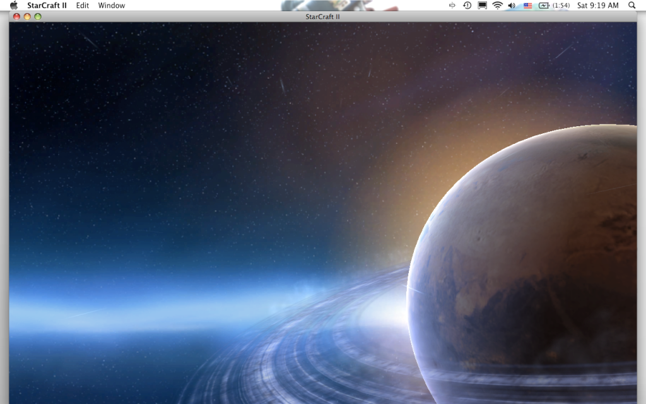646x404 pixels.
Task: Open the Wi-Fi status menu
Action: (x=497, y=6)
